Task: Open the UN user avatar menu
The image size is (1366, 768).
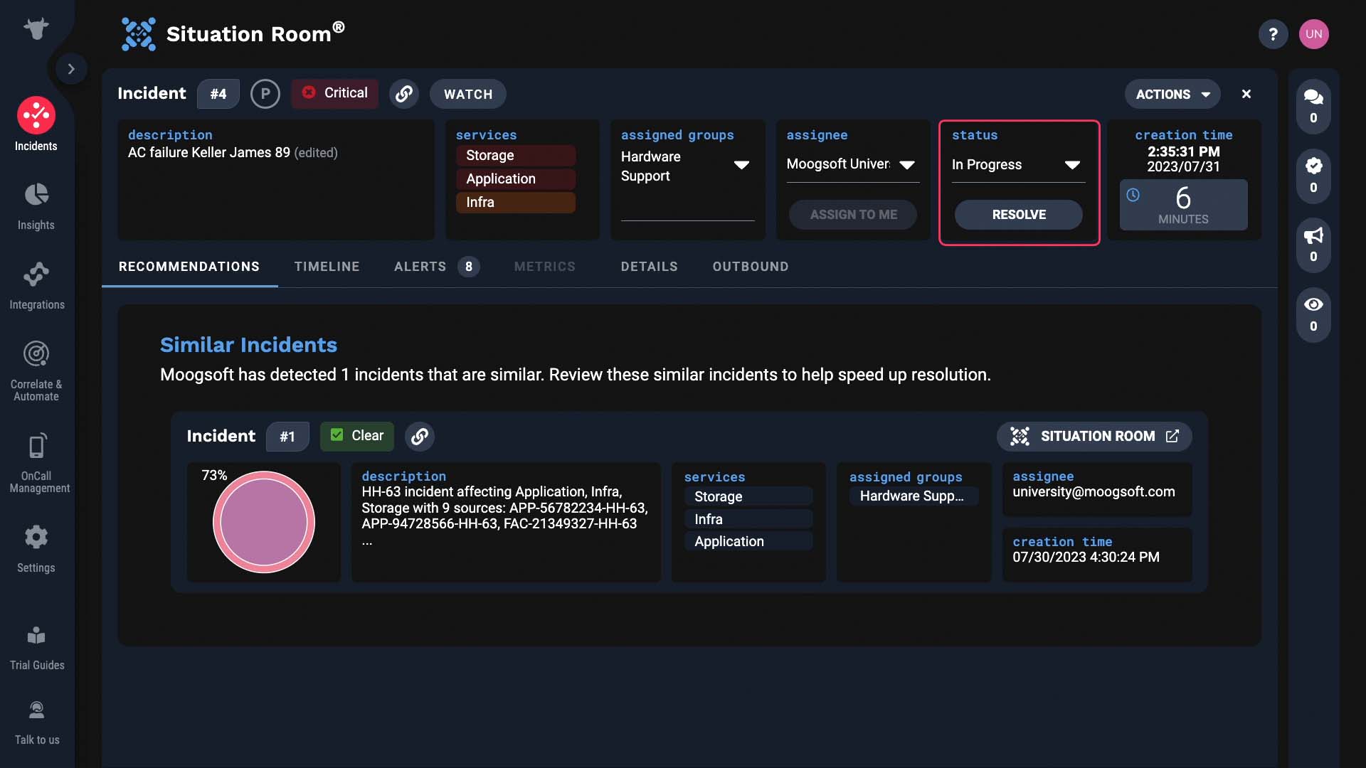Action: point(1313,33)
